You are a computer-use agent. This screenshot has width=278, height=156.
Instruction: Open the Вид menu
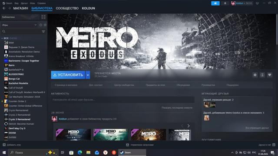pos(17,3)
